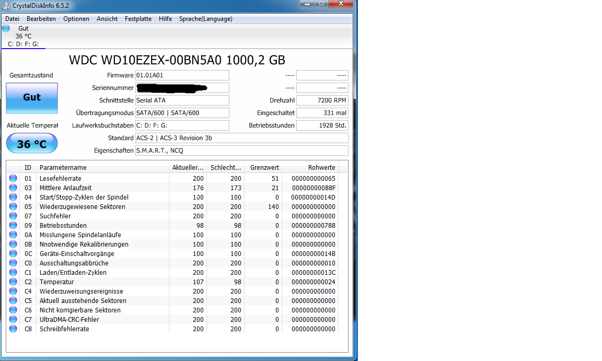Select the C: D: F: G: disk tab
Viewport: 602px width, 361px height.
(x=24, y=37)
